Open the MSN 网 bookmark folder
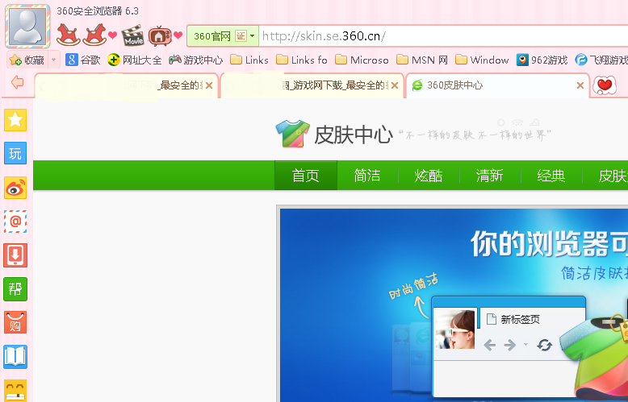This screenshot has width=628, height=402. (x=422, y=60)
